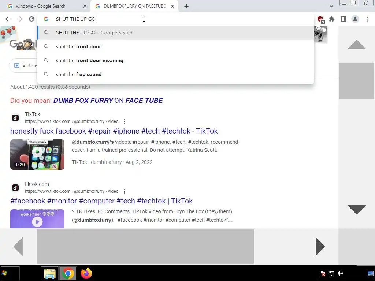Open the uBlock Origin extension icon

(x=320, y=19)
